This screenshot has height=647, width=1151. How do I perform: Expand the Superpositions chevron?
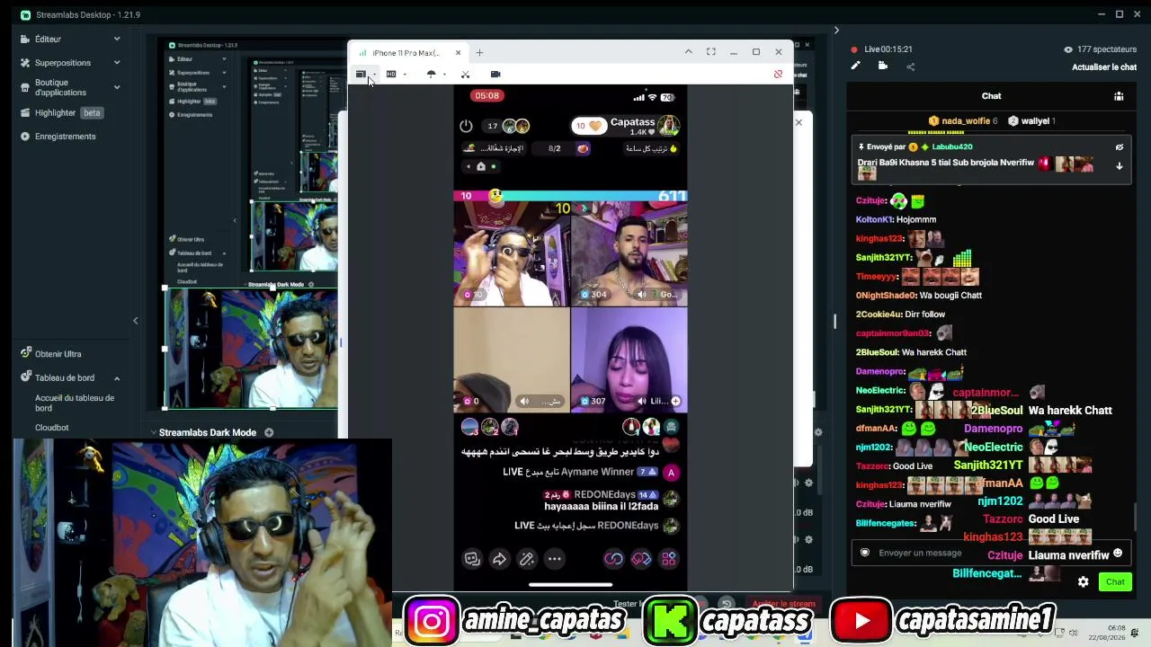117,63
